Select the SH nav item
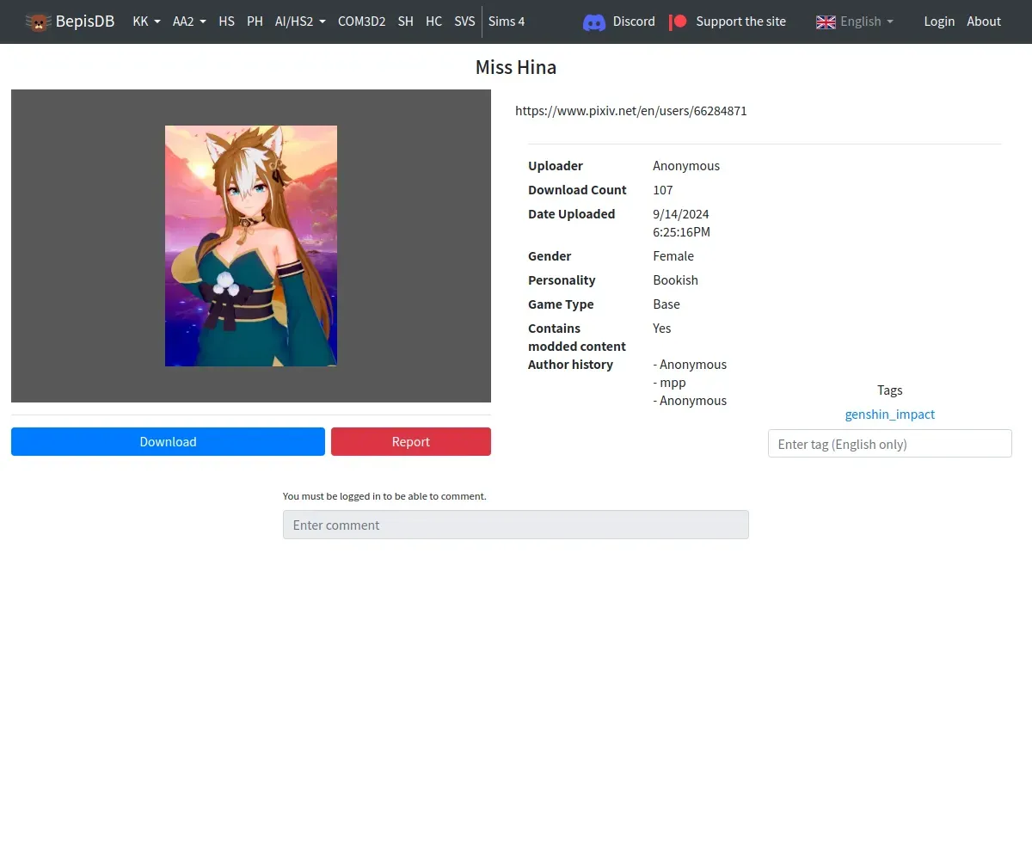 [406, 21]
